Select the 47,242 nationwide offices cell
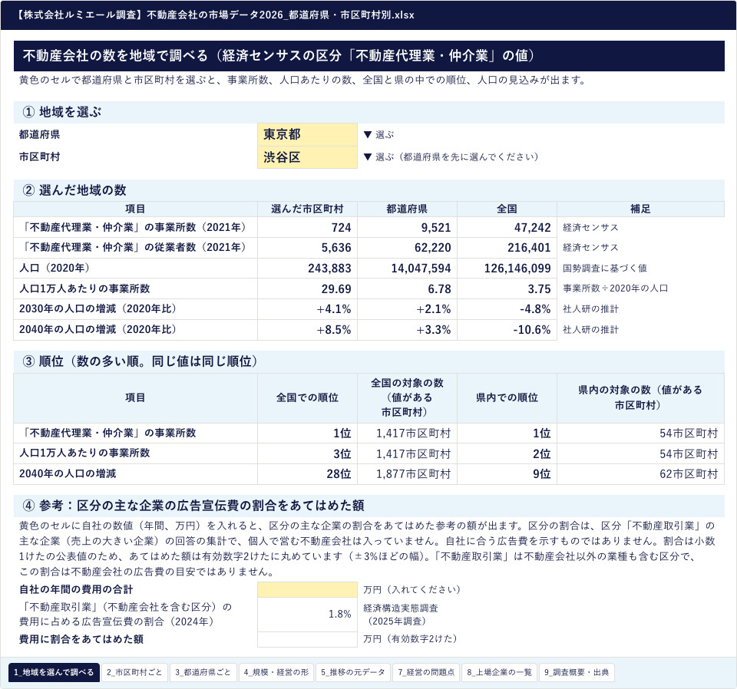 (507, 227)
